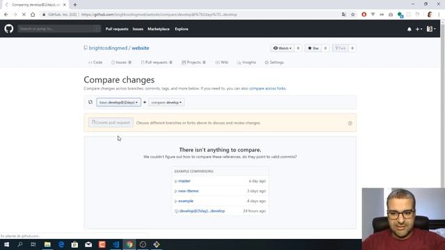Open the notifications bell

(410, 29)
